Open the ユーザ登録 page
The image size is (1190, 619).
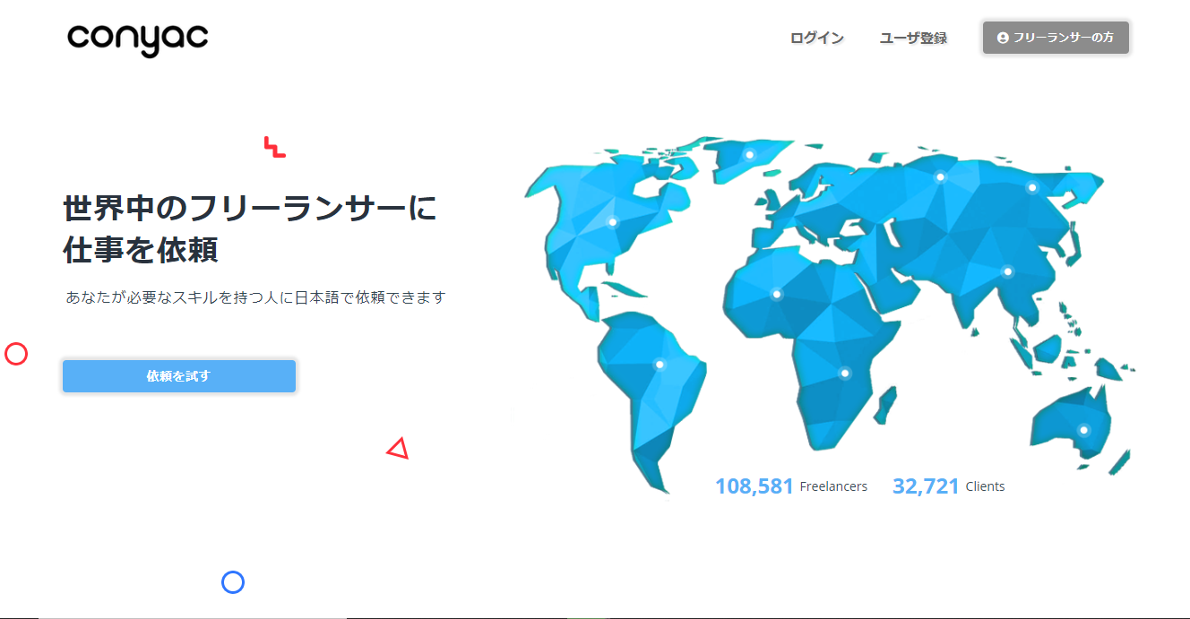click(x=912, y=38)
